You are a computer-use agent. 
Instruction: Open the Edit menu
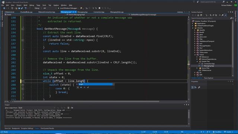pyautogui.click(x=7, y=5)
